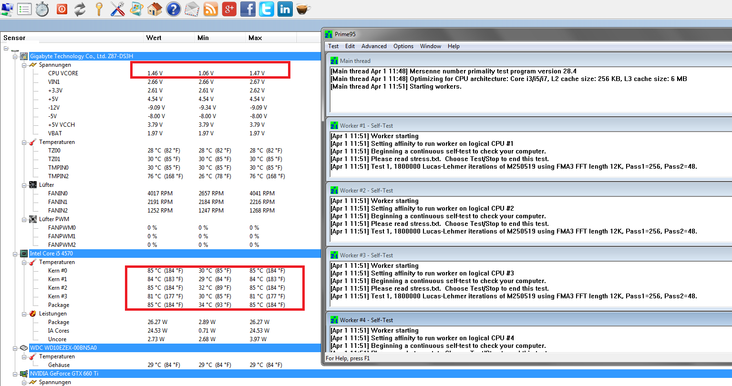
Task: Open the Options menu in Prime95
Action: coord(403,46)
